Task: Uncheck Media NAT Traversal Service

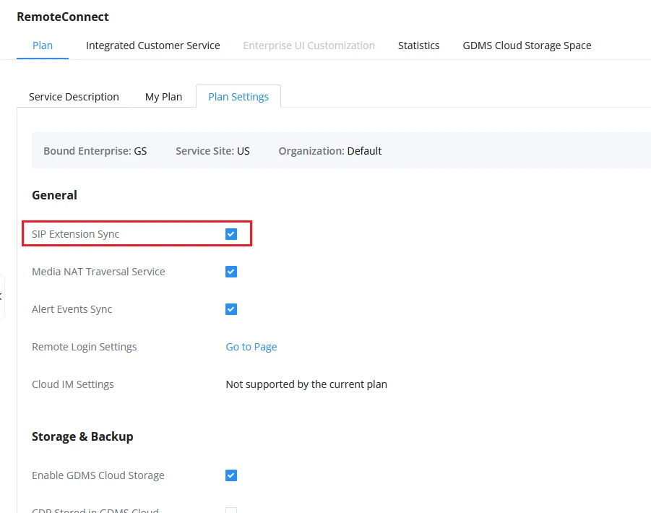Action: tap(231, 272)
